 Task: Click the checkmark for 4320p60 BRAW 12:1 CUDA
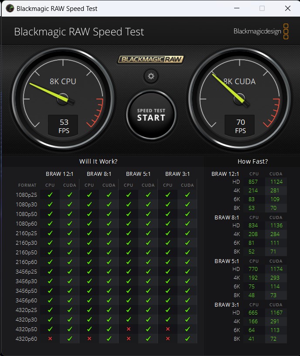tap(70, 339)
